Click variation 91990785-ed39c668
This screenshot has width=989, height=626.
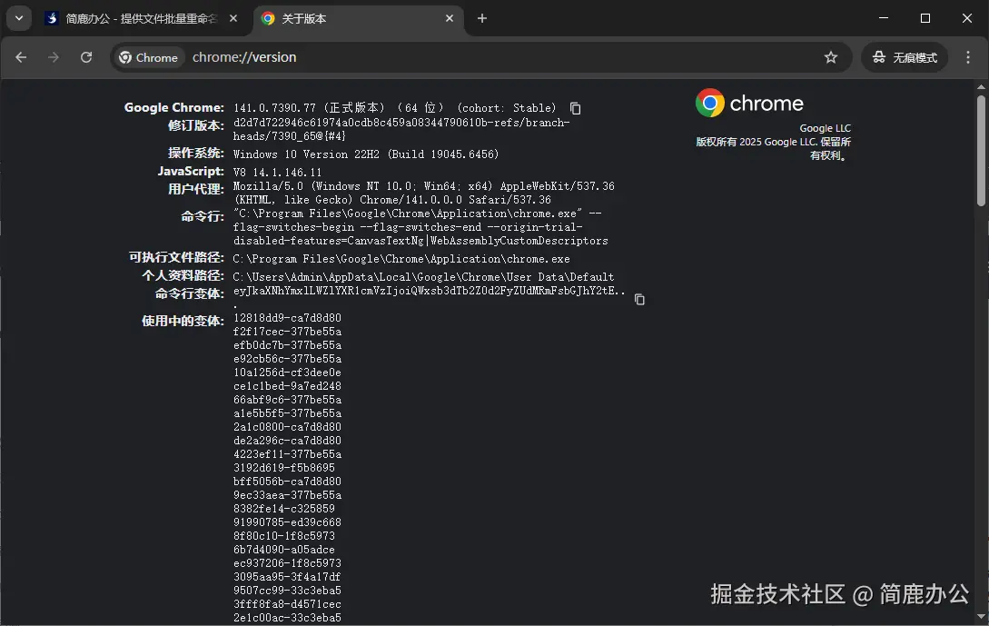tap(287, 522)
